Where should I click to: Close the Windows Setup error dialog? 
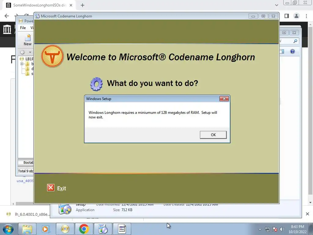pyautogui.click(x=224, y=99)
